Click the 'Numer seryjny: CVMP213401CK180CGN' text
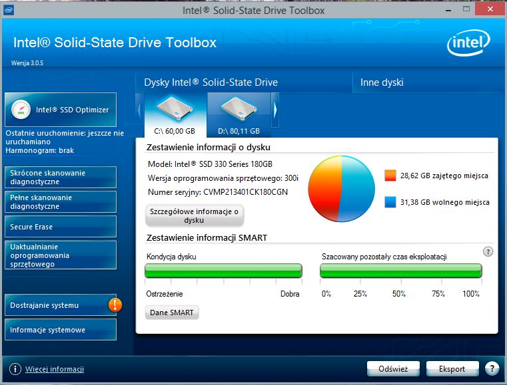Screen dimensions: 507x385 tap(218, 192)
